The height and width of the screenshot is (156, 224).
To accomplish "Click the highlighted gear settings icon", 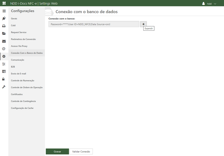I will 4,56.
